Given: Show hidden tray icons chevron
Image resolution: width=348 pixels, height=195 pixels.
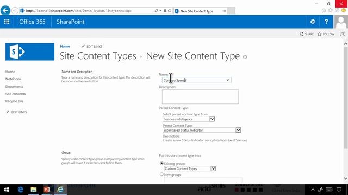Looking at the screenshot, I should click(313, 190).
